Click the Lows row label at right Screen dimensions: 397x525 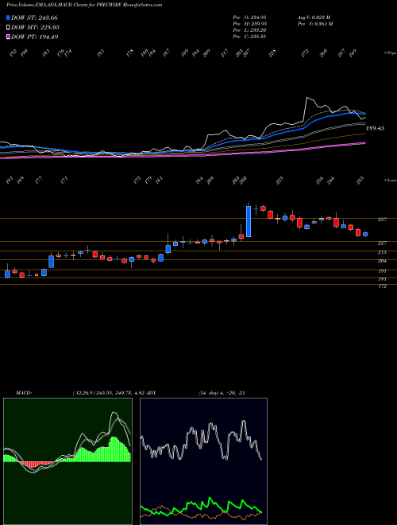390,180
